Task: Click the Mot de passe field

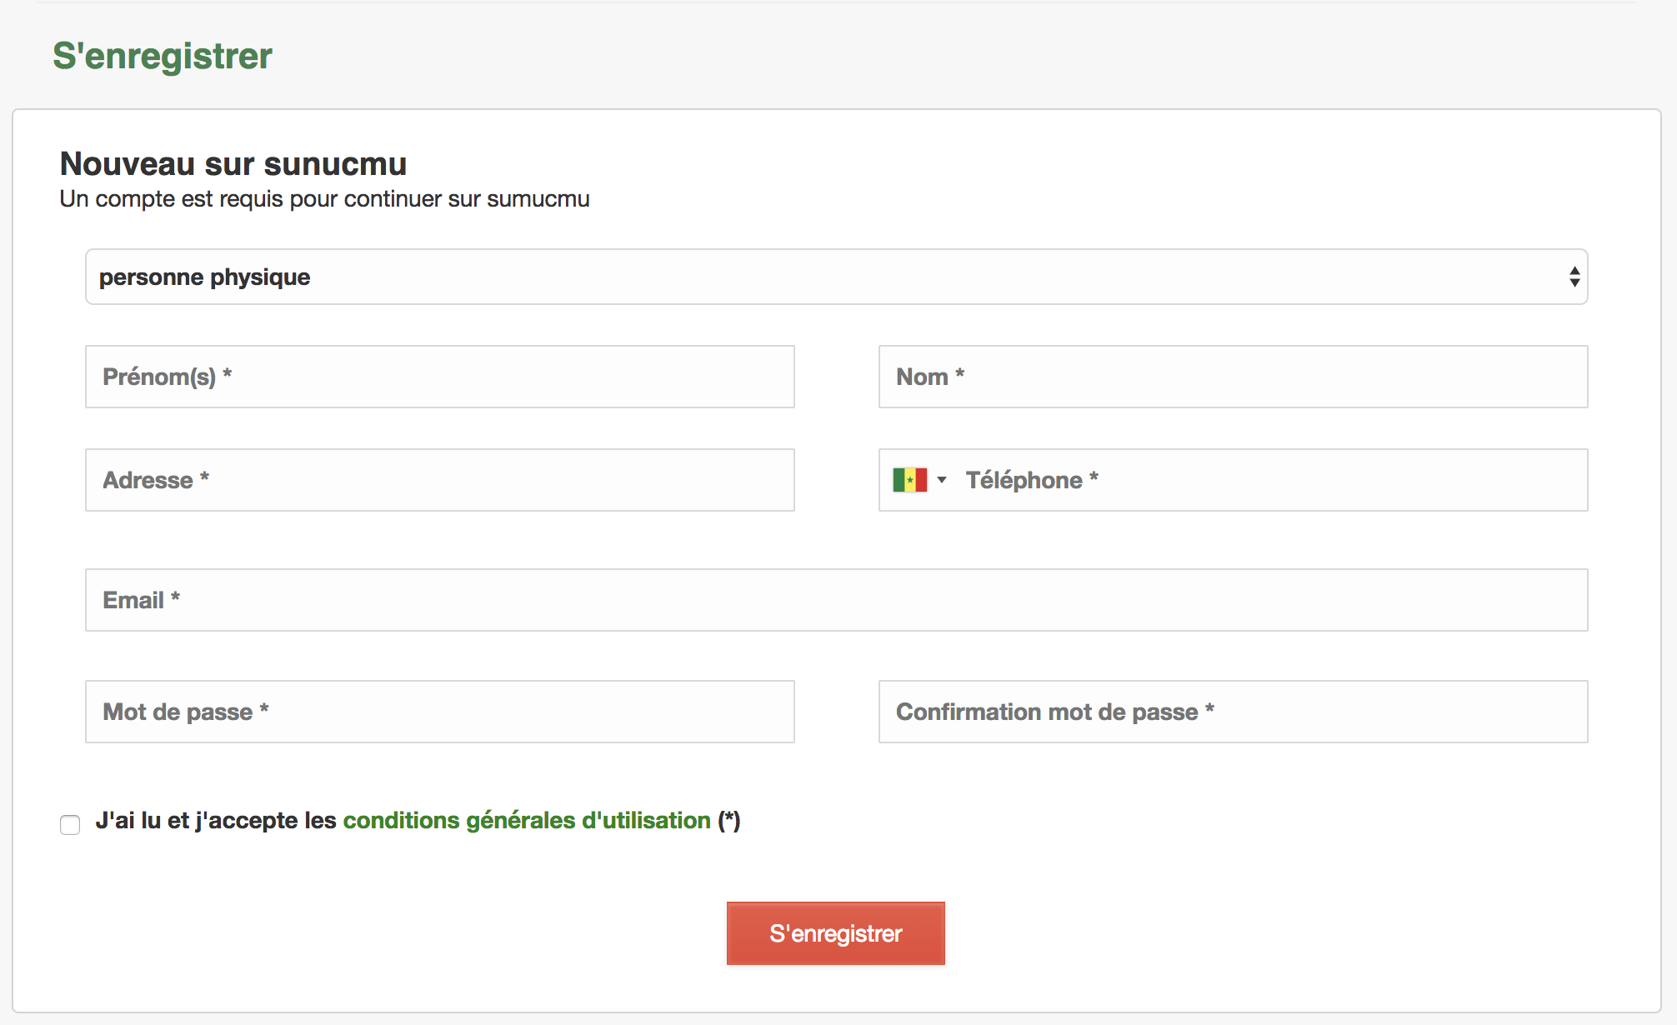Action: (439, 712)
